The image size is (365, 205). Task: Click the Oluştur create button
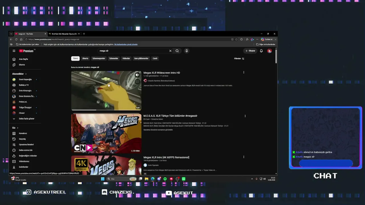[x=250, y=51]
